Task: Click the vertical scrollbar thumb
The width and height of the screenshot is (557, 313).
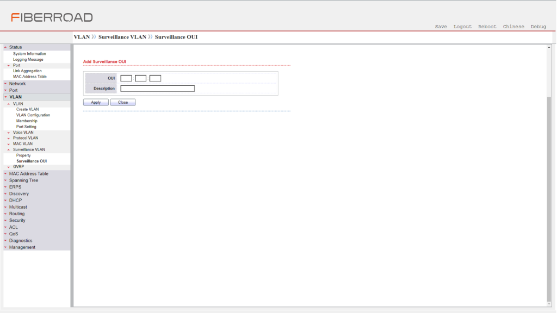Action: click(x=549, y=199)
